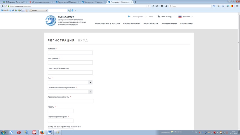Screen dimensions: 240x135
Task: Expand Страна постоянного проживания dropdown
Action: tap(90, 92)
